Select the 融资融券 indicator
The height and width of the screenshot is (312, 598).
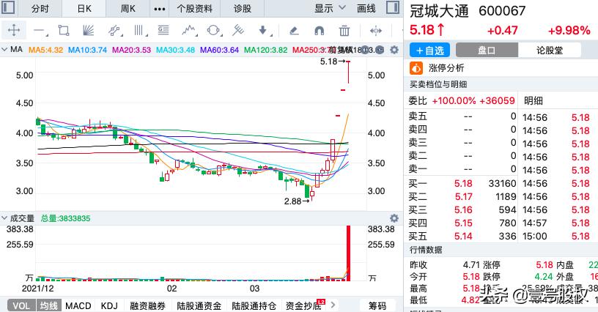(147, 305)
